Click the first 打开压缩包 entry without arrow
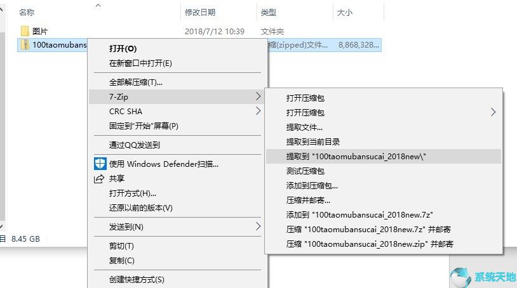Viewport: 517px width, 288px height. (x=305, y=98)
